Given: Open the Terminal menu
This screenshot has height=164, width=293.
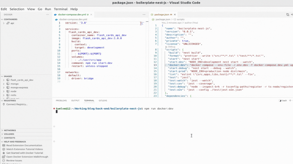Looking at the screenshot, I should tap(61, 9).
